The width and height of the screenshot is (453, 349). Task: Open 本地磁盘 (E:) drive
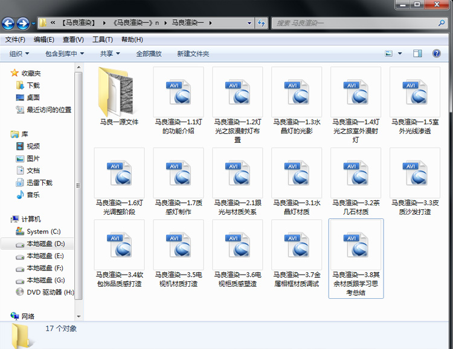(x=45, y=256)
